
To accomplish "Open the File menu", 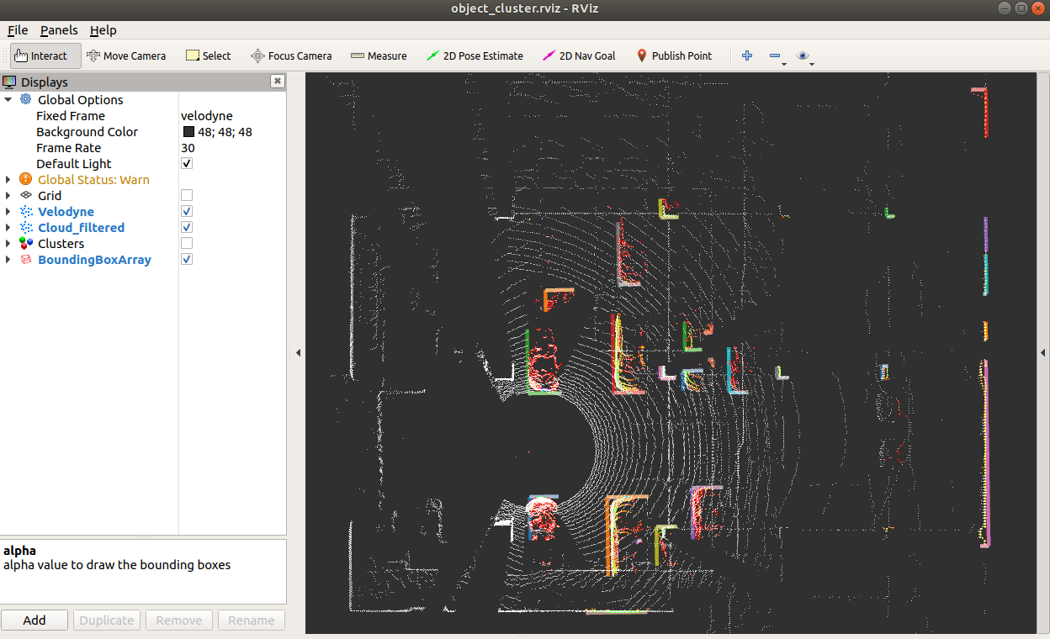I will click(x=18, y=30).
